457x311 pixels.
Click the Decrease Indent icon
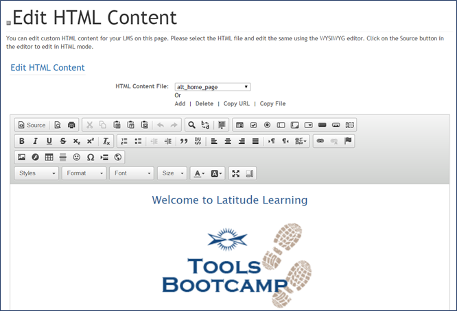click(154, 141)
